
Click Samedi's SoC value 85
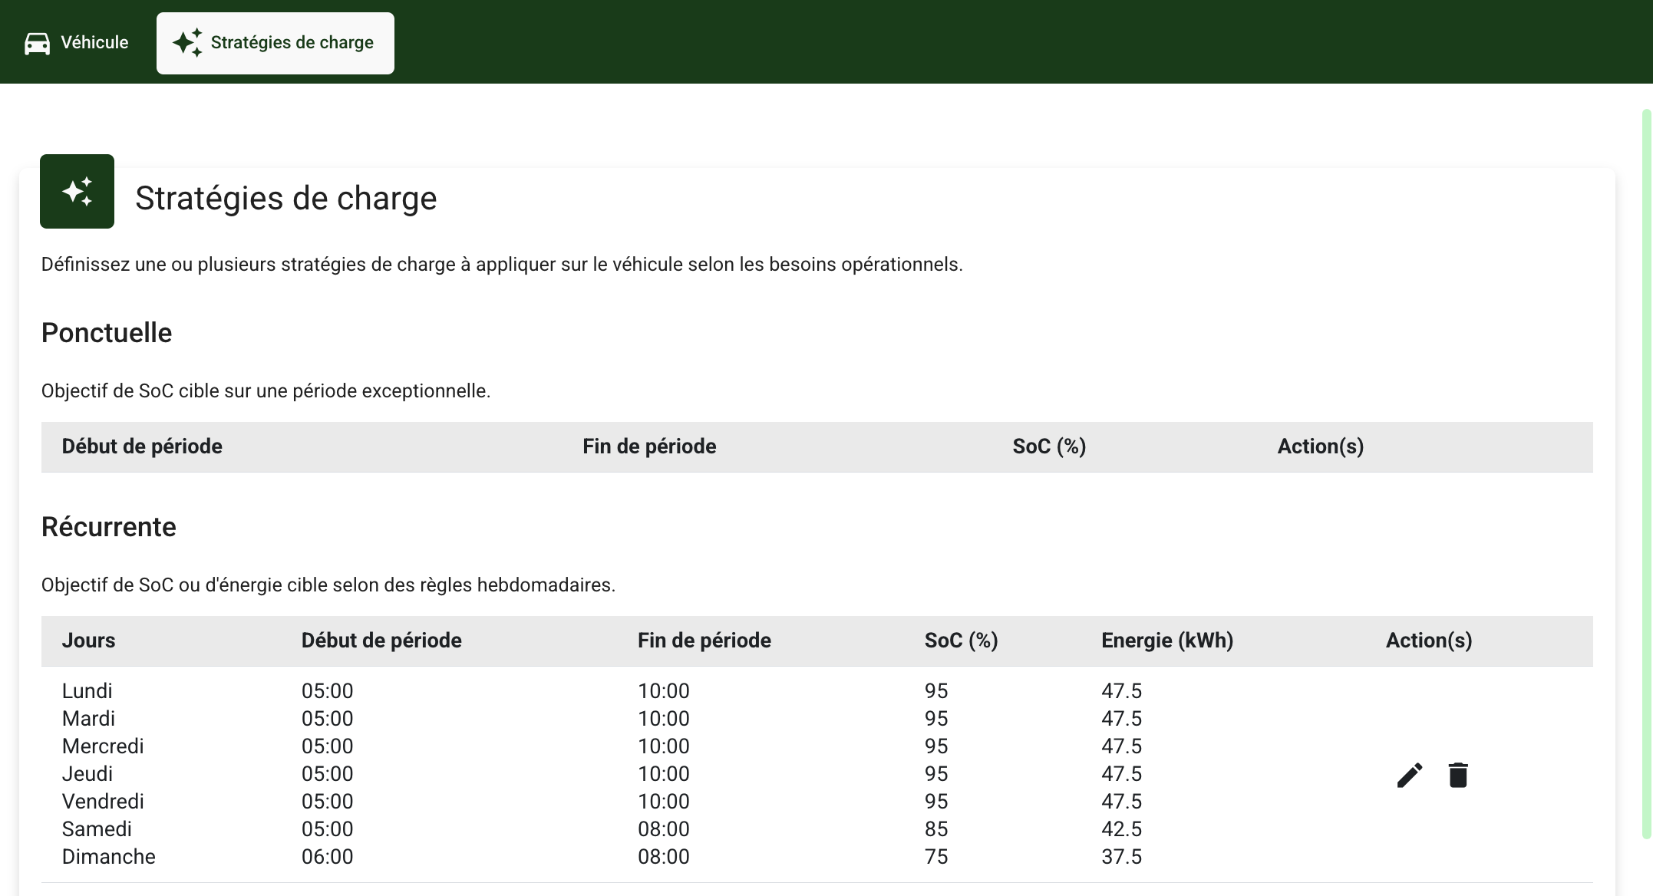935,829
